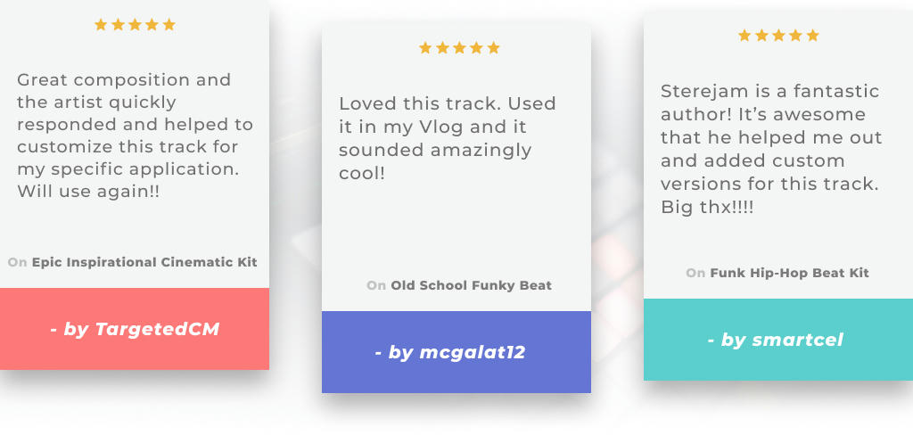Click the blue "by mcgalat12" author banner
The width and height of the screenshot is (913, 435).
(x=456, y=352)
